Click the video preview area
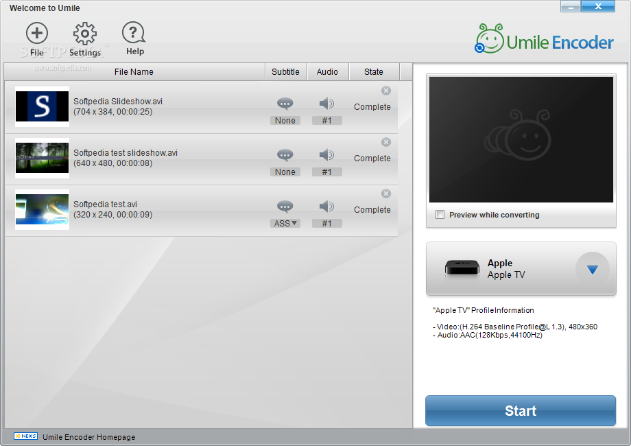Screen dimensions: 631x446 pyautogui.click(x=521, y=140)
